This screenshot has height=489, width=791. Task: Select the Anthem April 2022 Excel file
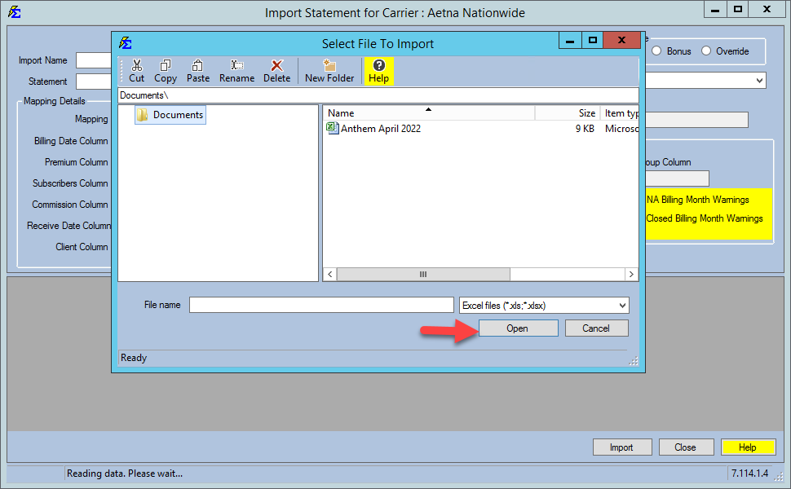tap(380, 129)
